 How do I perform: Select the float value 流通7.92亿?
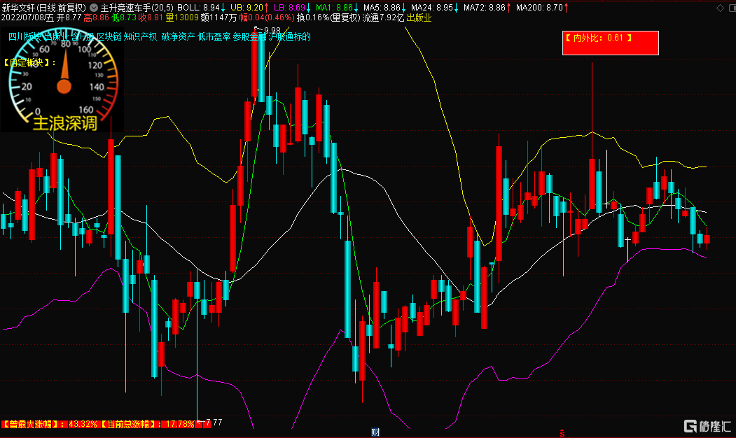[383, 17]
